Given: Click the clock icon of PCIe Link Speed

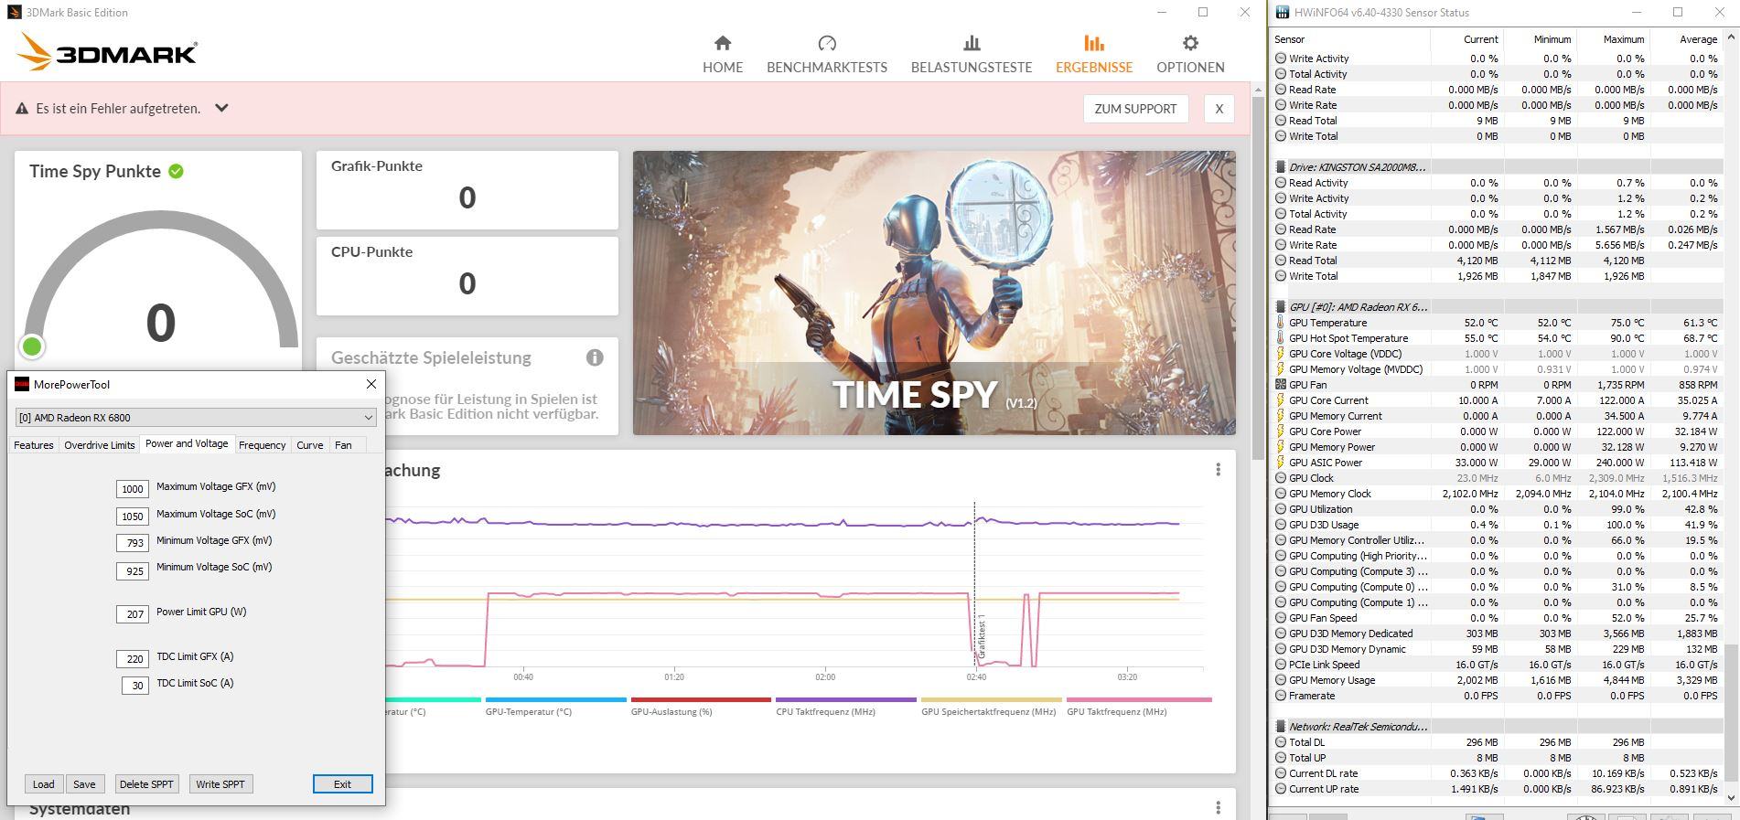Looking at the screenshot, I should point(1281,665).
